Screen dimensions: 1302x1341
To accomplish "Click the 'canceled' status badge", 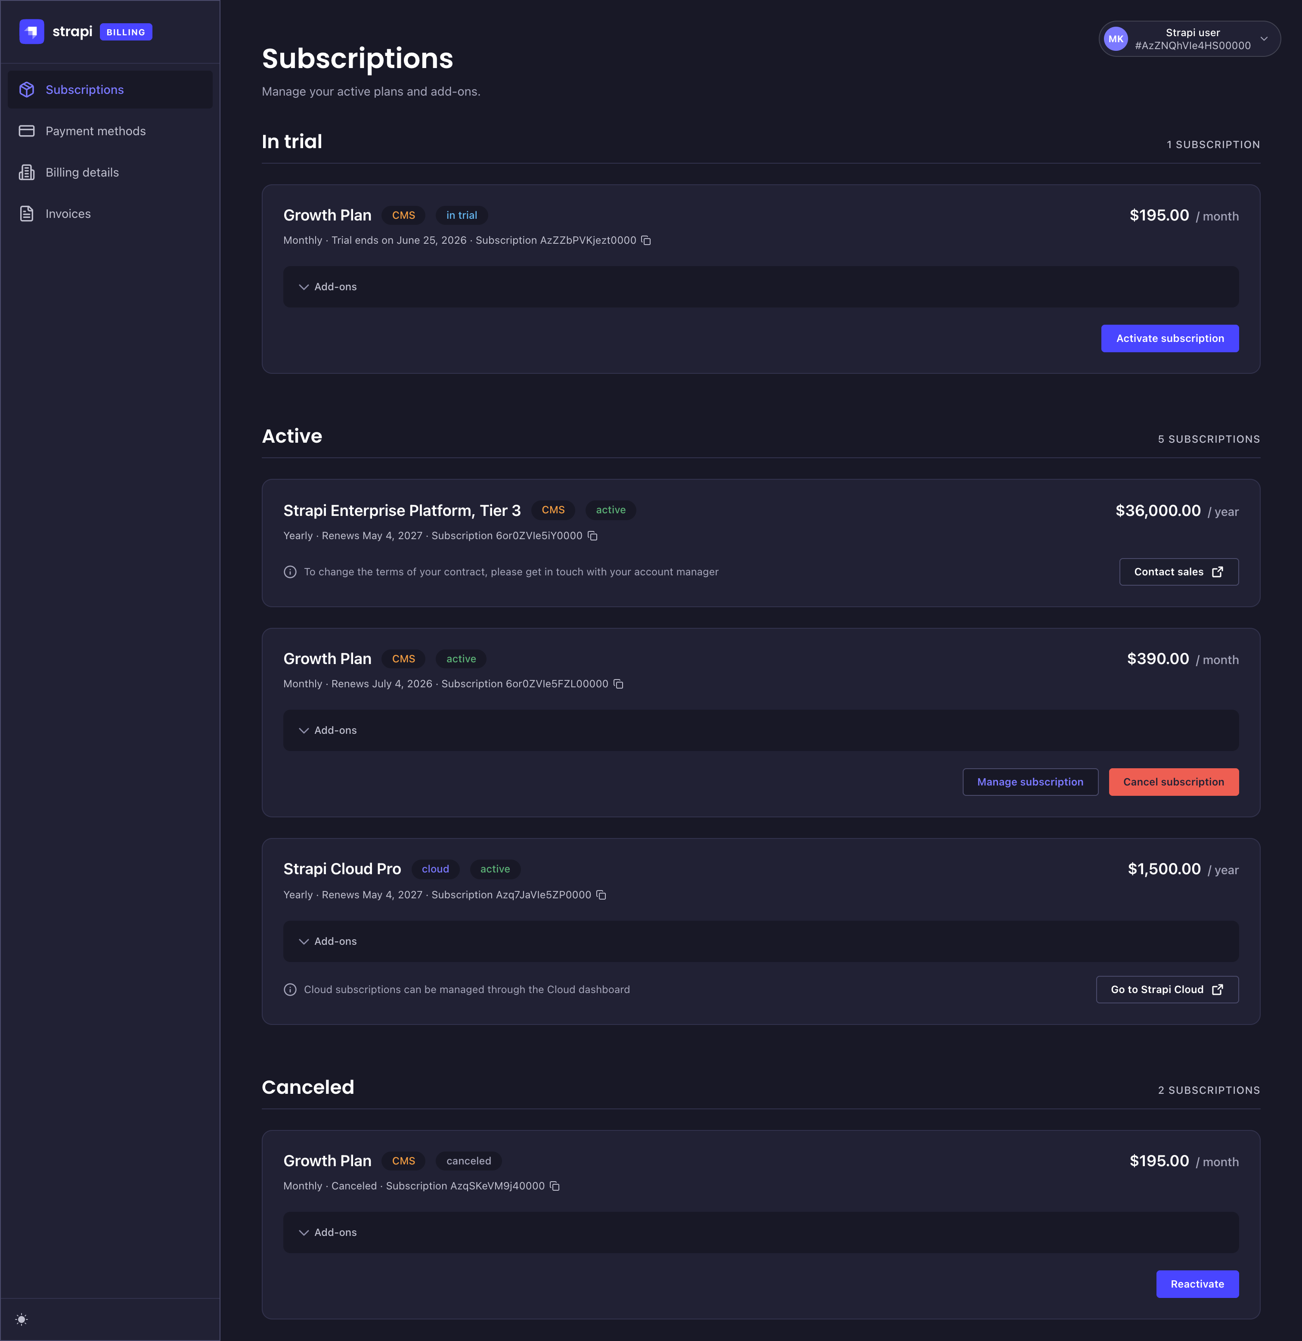I will pyautogui.click(x=469, y=1161).
